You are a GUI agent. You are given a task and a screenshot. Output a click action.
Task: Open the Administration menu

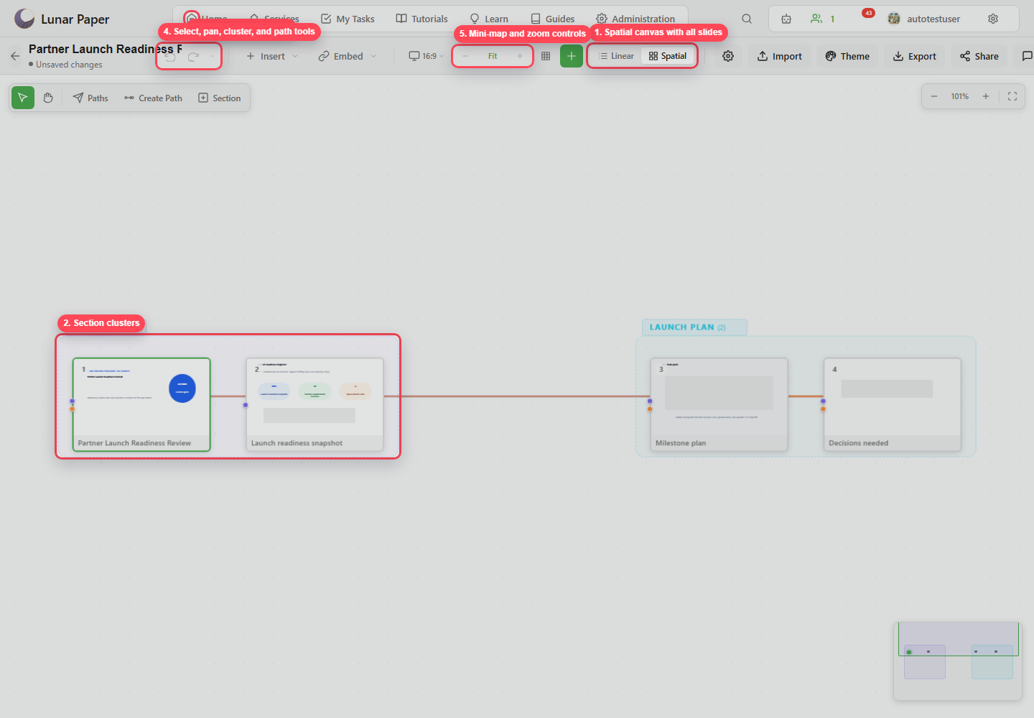click(635, 19)
